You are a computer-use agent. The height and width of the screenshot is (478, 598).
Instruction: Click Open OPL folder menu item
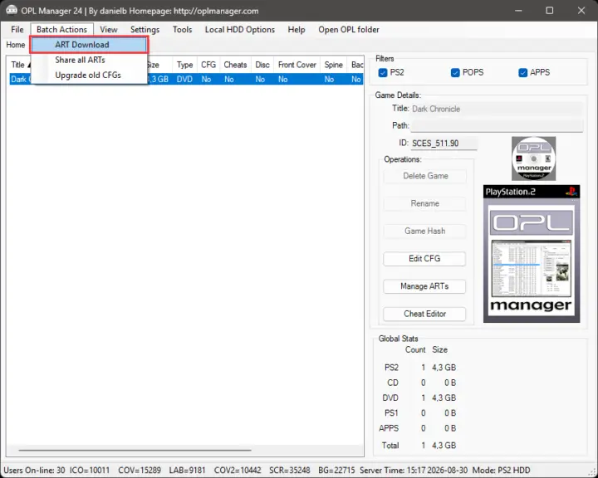(349, 29)
